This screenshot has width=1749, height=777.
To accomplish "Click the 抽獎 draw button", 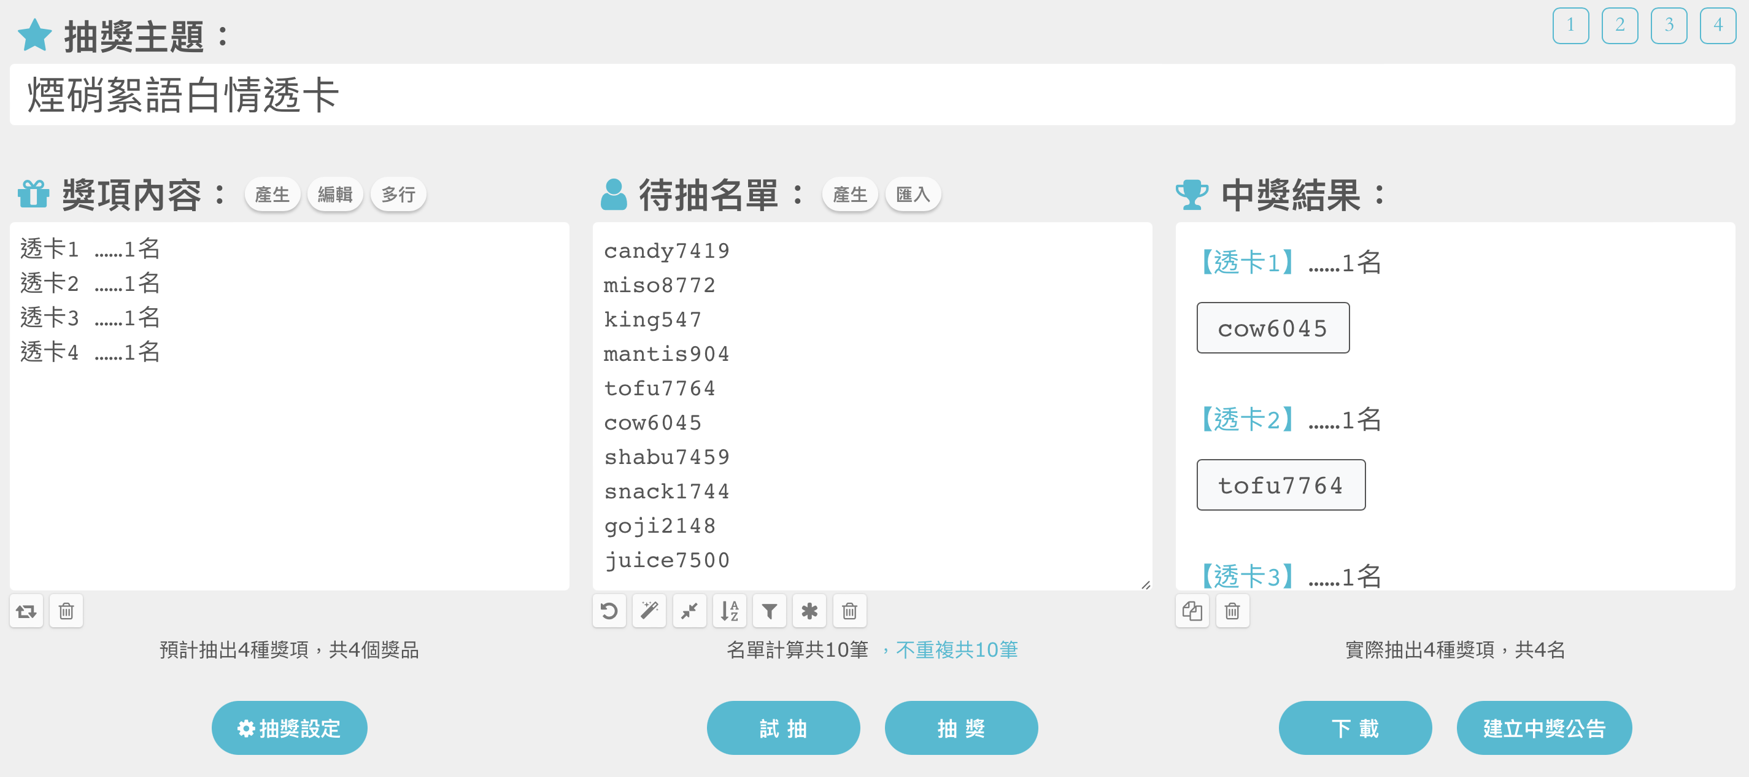I will [x=962, y=728].
